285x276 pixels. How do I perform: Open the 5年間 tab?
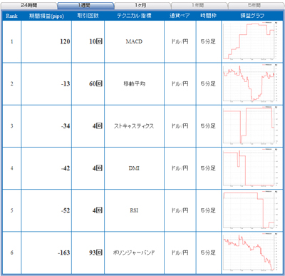pyautogui.click(x=256, y=6)
